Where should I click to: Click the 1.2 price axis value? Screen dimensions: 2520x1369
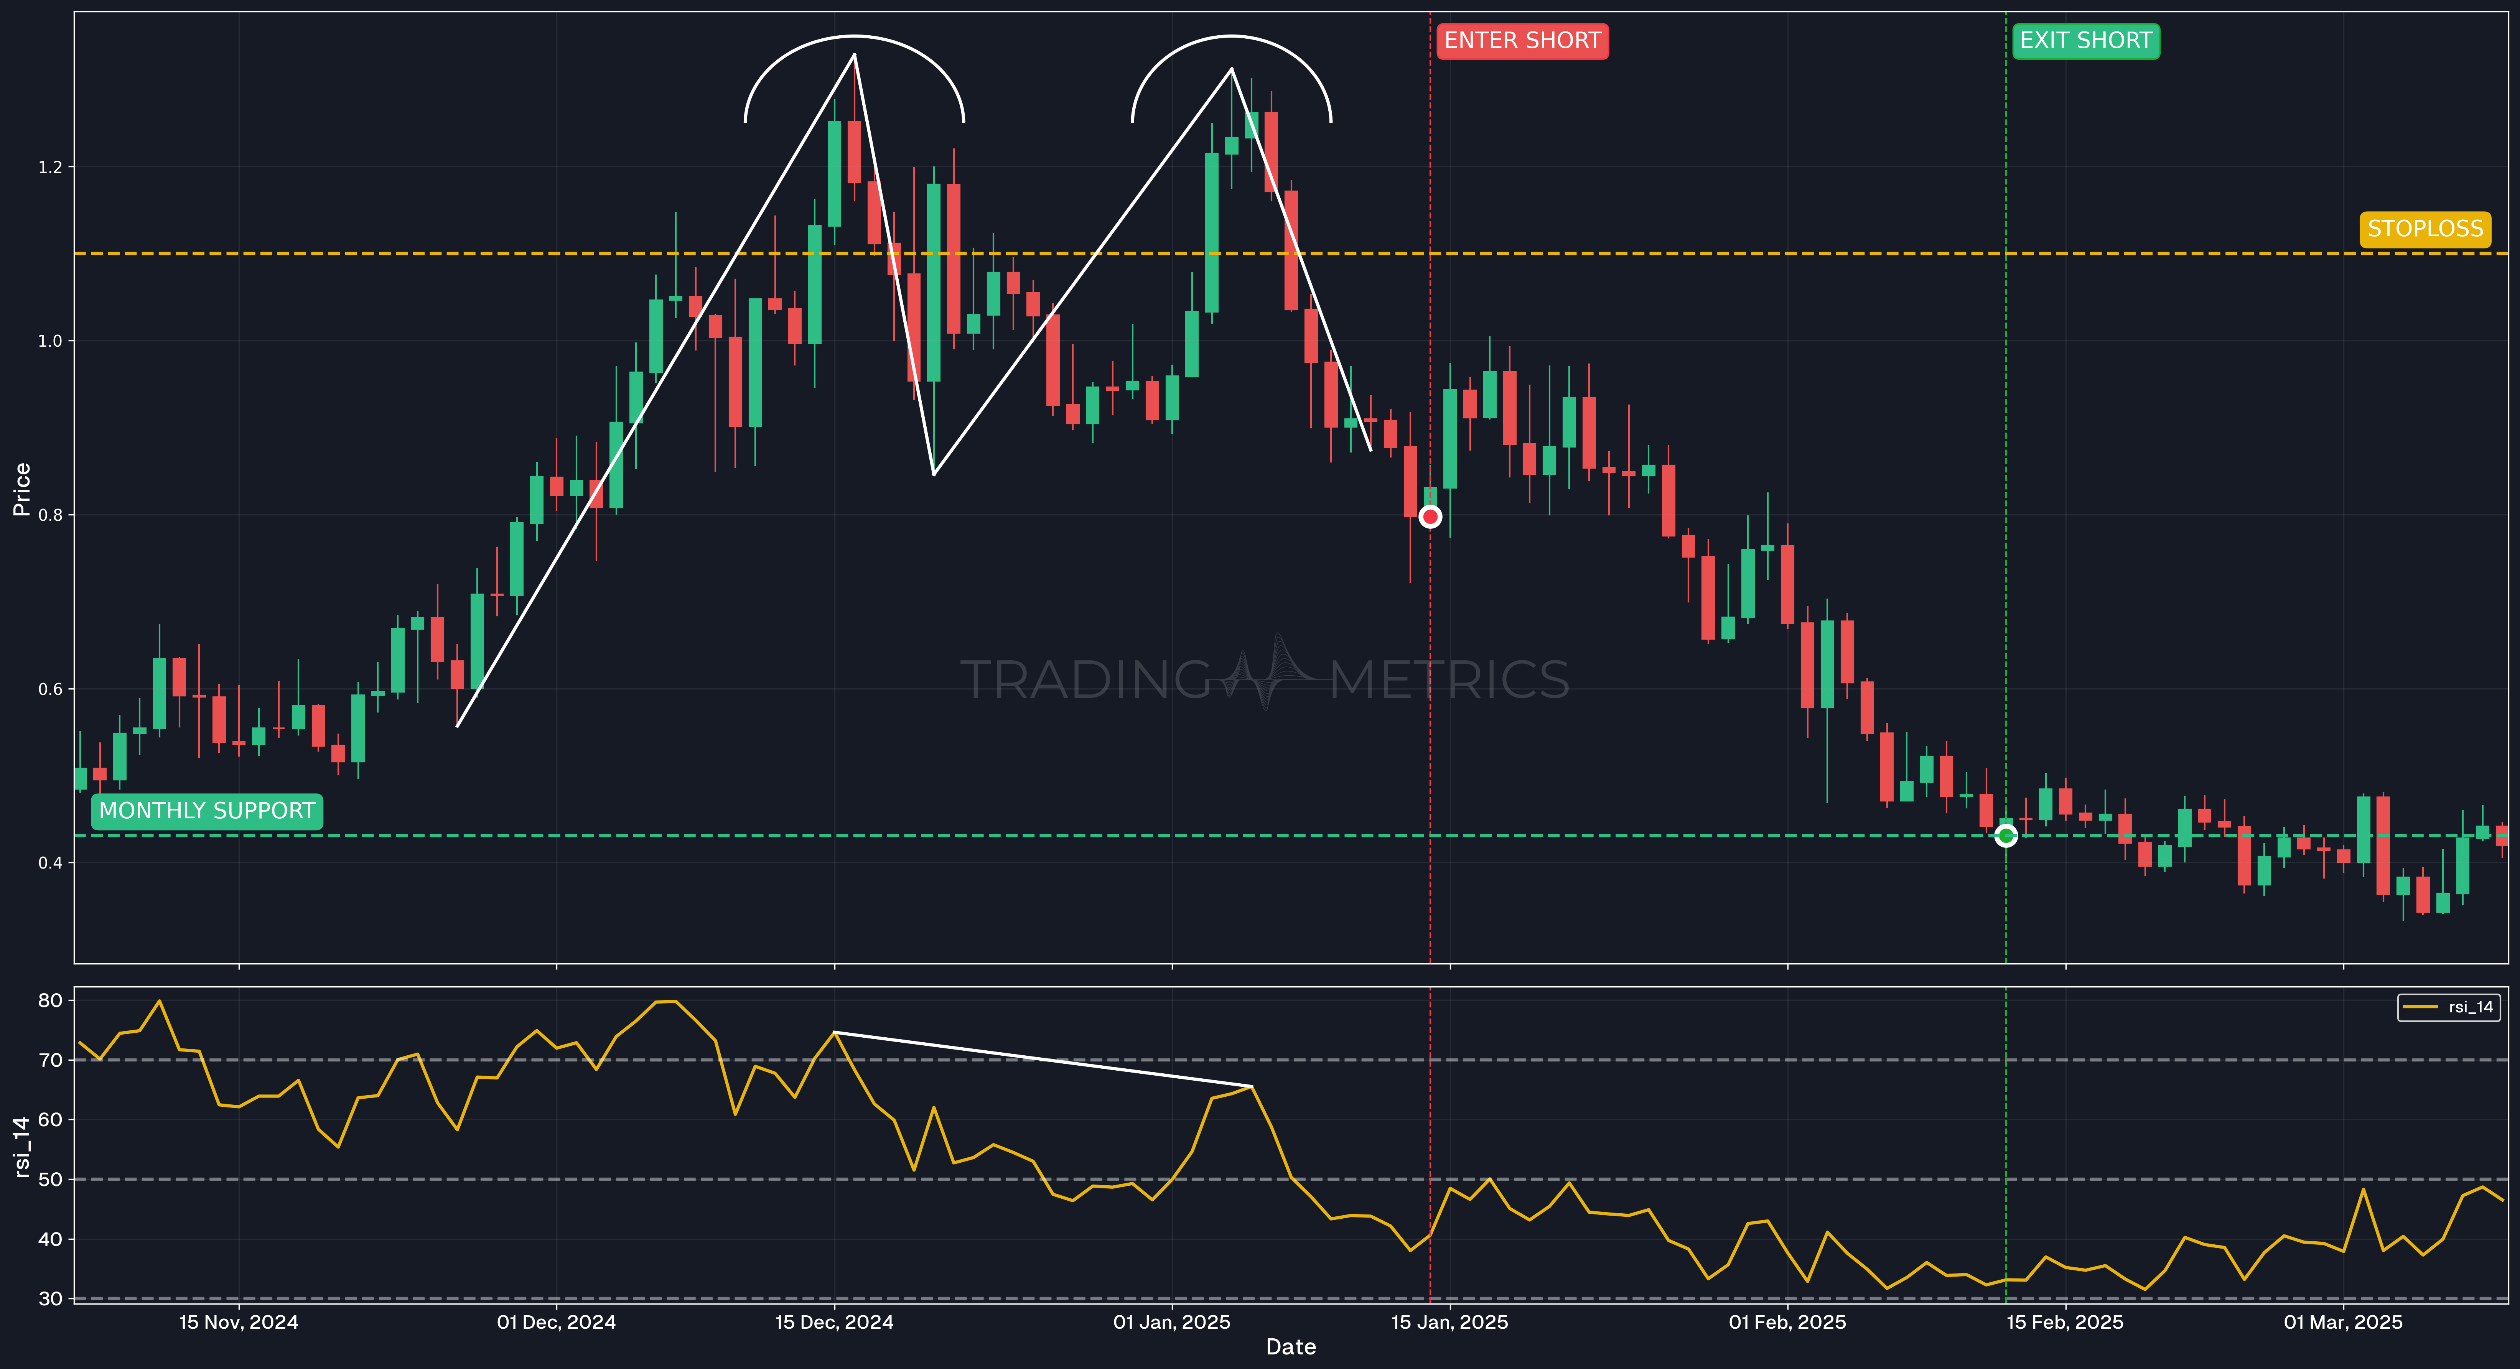point(50,167)
